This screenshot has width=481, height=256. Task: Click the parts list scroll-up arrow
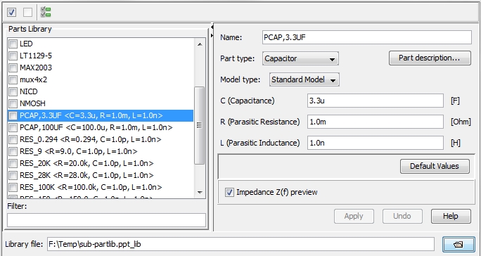[200, 44]
